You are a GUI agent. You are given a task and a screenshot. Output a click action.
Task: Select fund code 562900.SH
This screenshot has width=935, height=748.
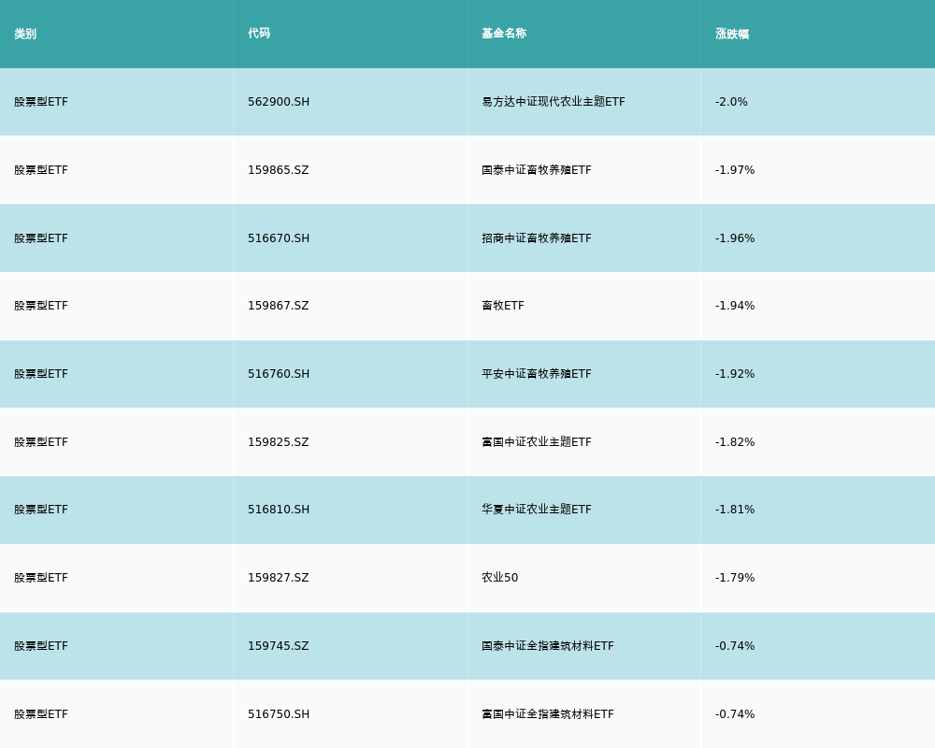279,102
